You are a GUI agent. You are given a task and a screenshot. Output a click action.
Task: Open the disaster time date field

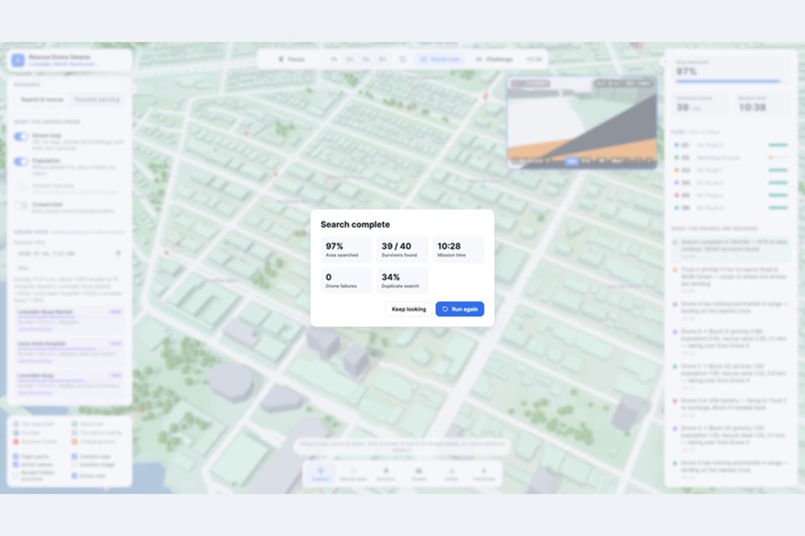[69, 254]
